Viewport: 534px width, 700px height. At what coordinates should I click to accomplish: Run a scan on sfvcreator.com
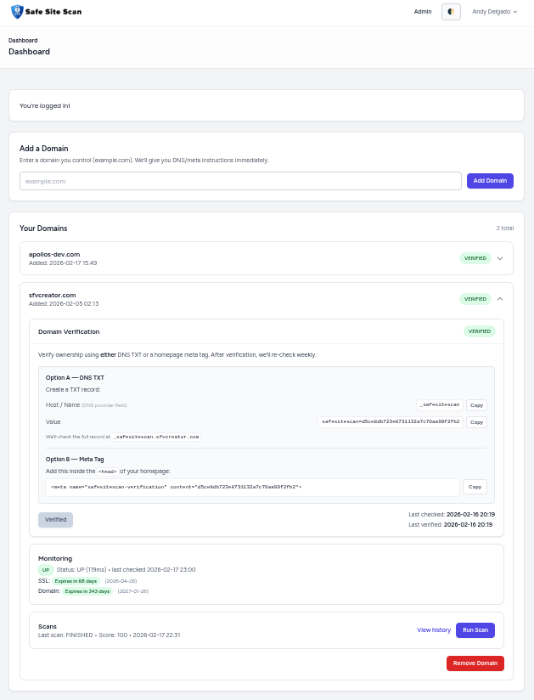475,629
